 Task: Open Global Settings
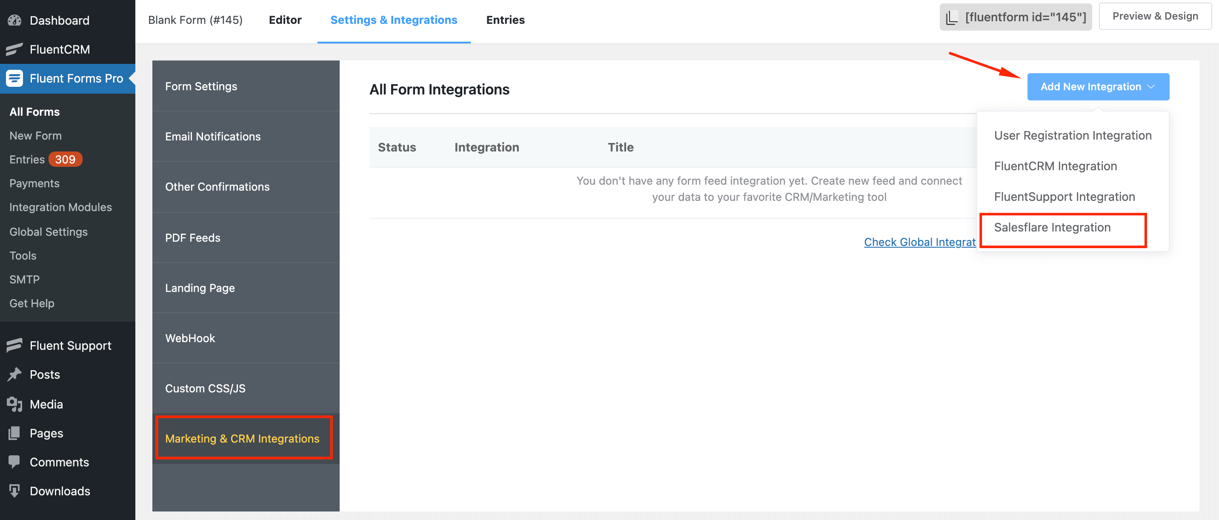pyautogui.click(x=48, y=231)
